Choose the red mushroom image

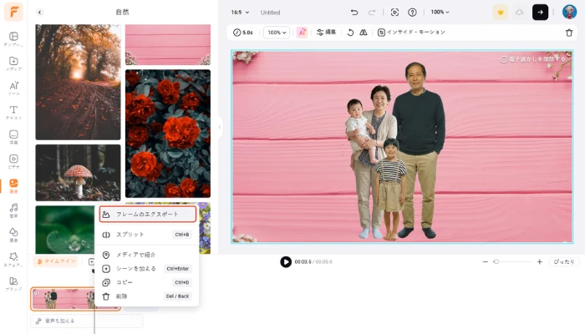click(x=78, y=173)
